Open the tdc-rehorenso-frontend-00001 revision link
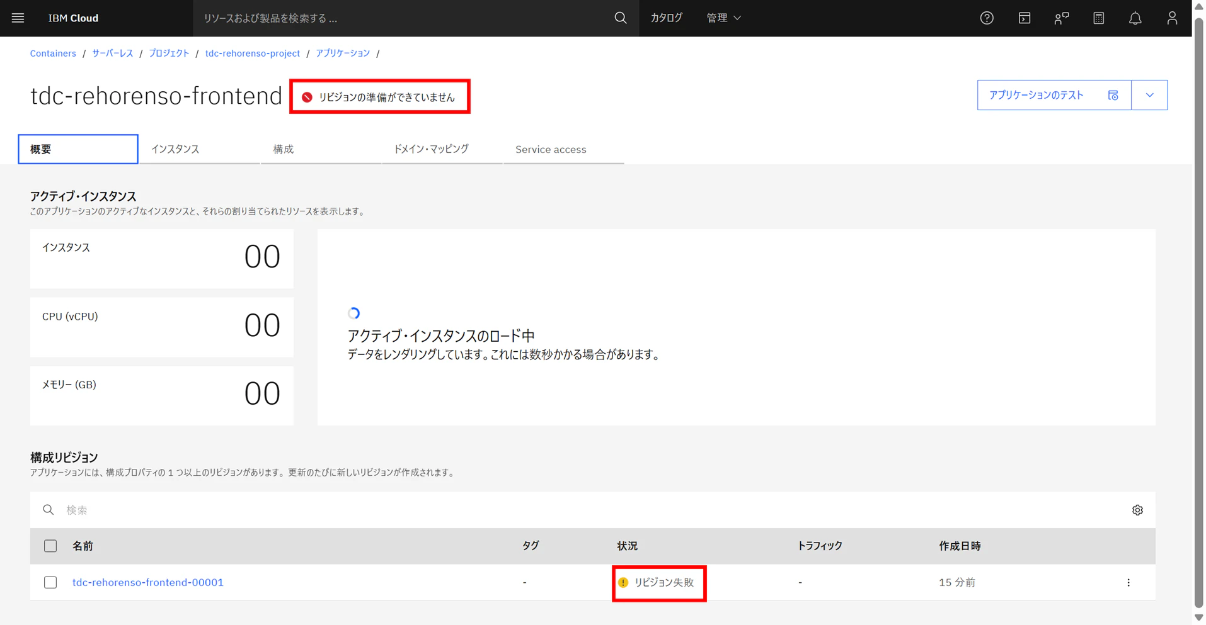Viewport: 1206px width, 625px height. click(x=148, y=582)
